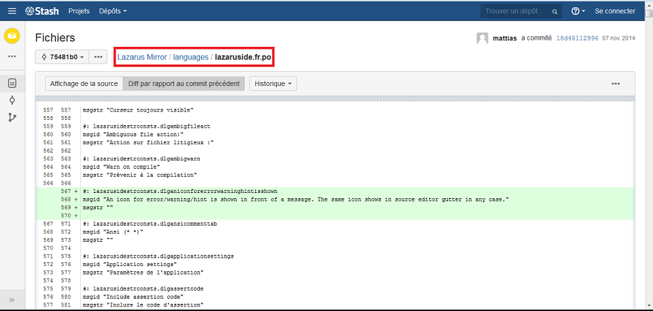Open the help question mark menu

coord(578,11)
